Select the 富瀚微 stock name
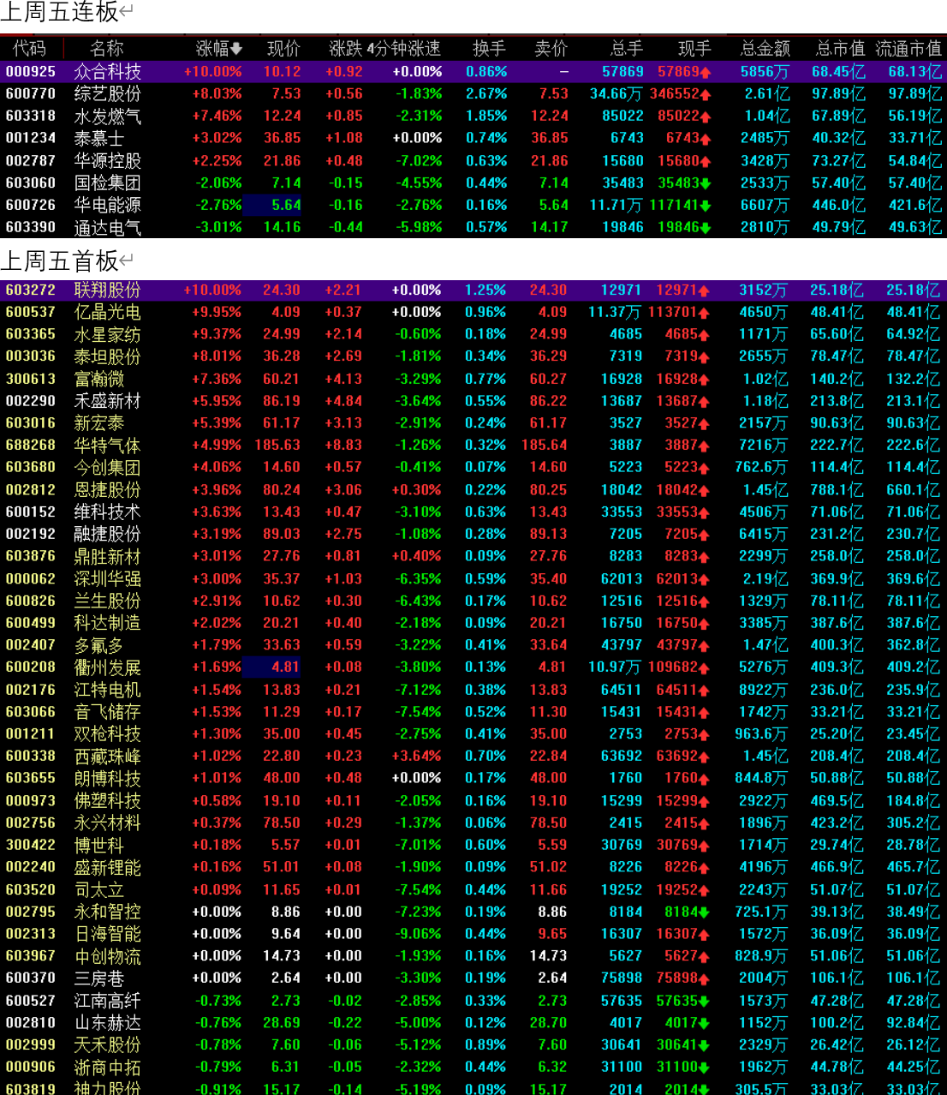This screenshot has width=947, height=1095. tap(99, 379)
